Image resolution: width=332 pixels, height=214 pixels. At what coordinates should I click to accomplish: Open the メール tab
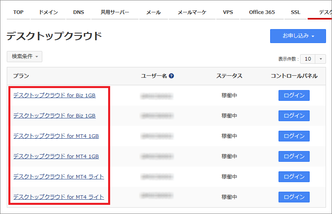point(154,12)
